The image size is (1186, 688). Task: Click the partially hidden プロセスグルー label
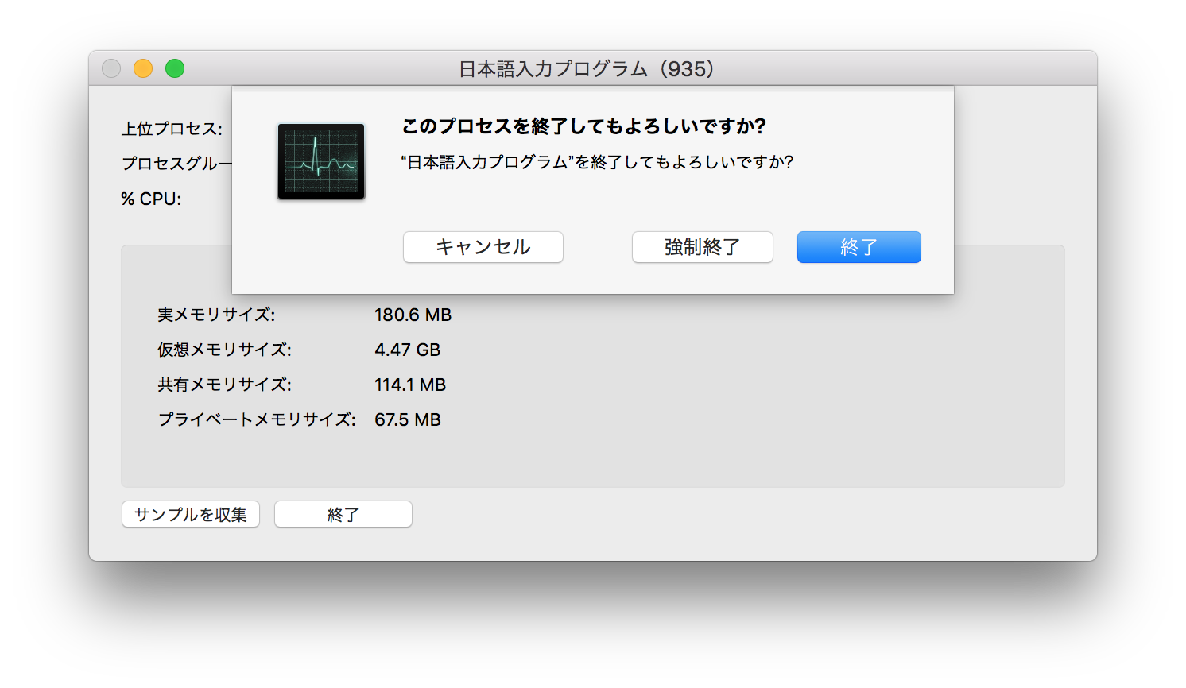176,164
